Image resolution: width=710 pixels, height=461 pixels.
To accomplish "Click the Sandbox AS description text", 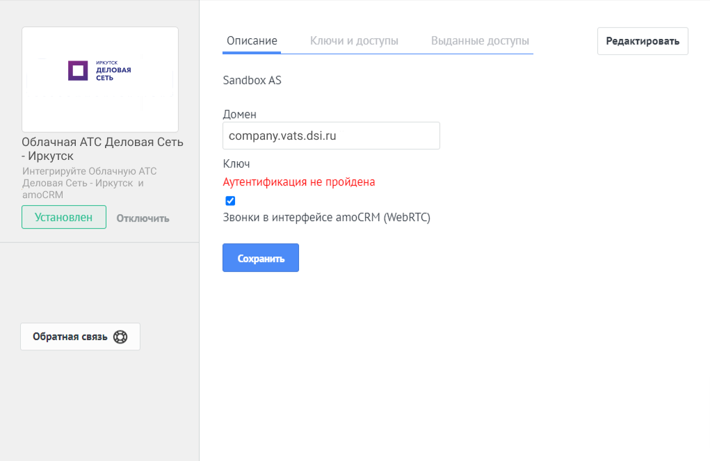I will pyautogui.click(x=252, y=80).
